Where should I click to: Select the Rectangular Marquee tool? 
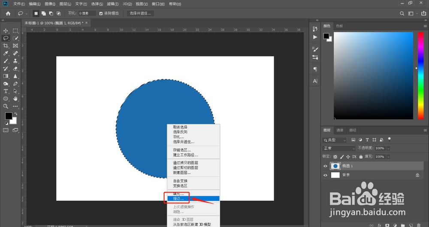tap(15, 30)
